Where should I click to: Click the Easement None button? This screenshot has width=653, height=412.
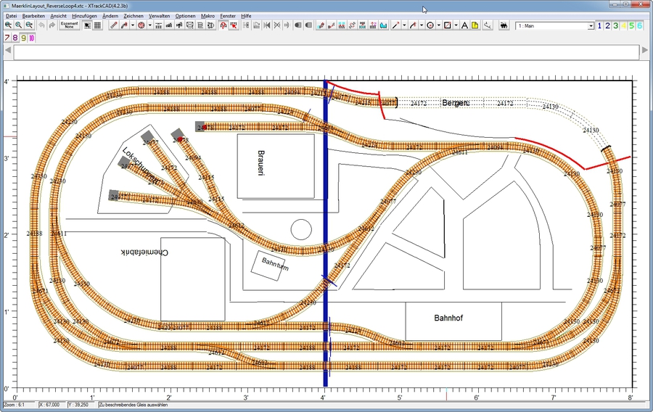tap(69, 25)
